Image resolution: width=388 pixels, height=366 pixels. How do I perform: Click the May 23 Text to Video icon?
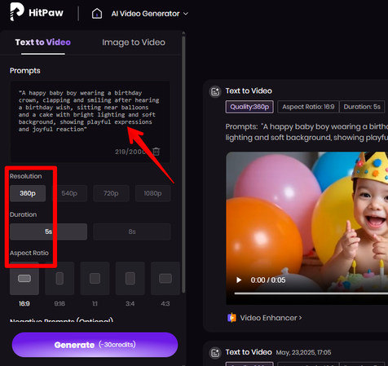tap(215, 353)
